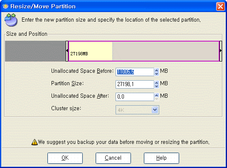Click the Unallocated Space After field
This screenshot has height=168, width=227.
tap(135, 97)
